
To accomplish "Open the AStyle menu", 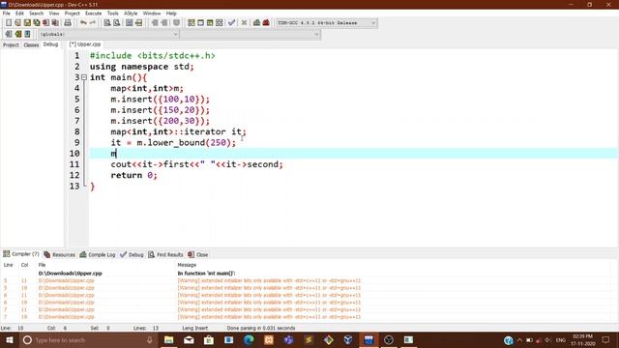I will (131, 14).
